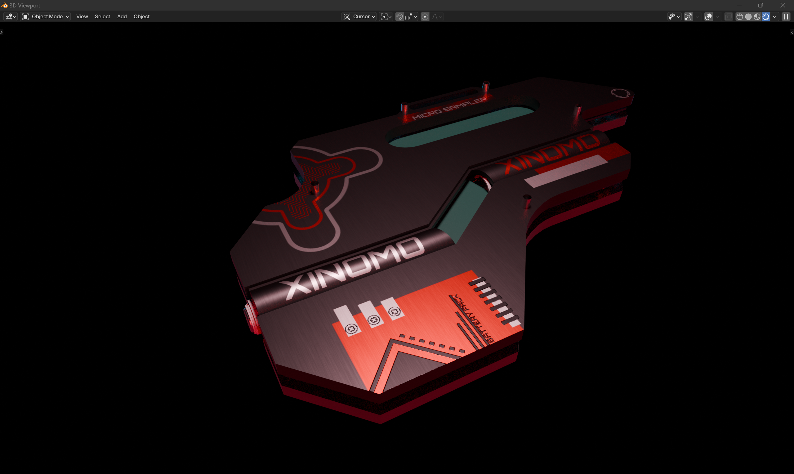Toggle viewport gizmos
794x474 pixels.
tap(688, 17)
